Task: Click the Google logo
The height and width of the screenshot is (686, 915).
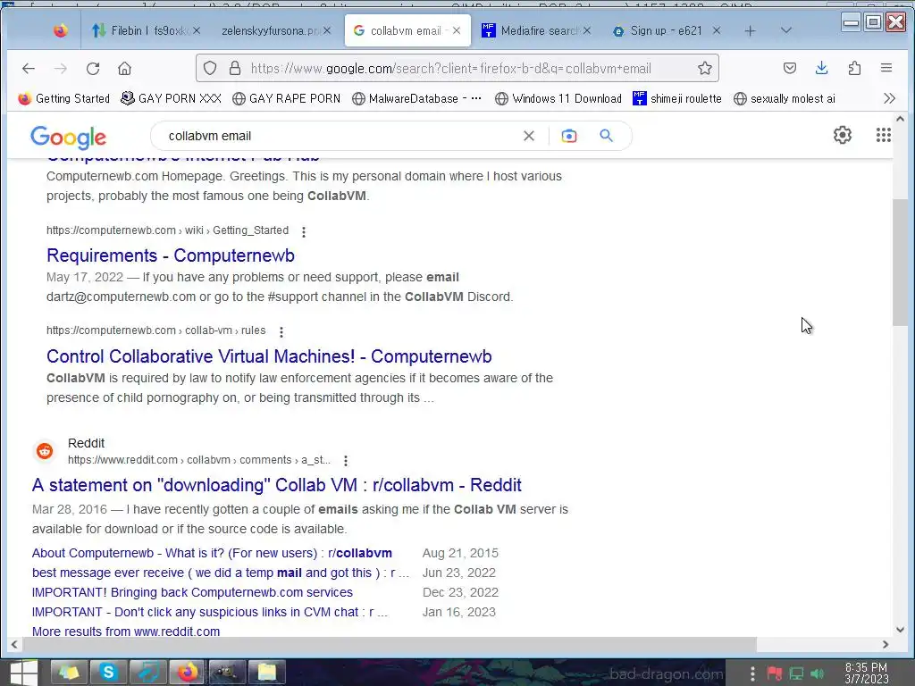Action: tap(68, 137)
